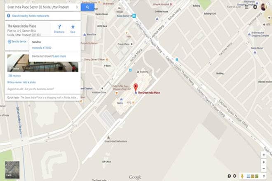Open Directions for The Great India Place
Viewport: 272px width, 181px height.
pos(59,29)
